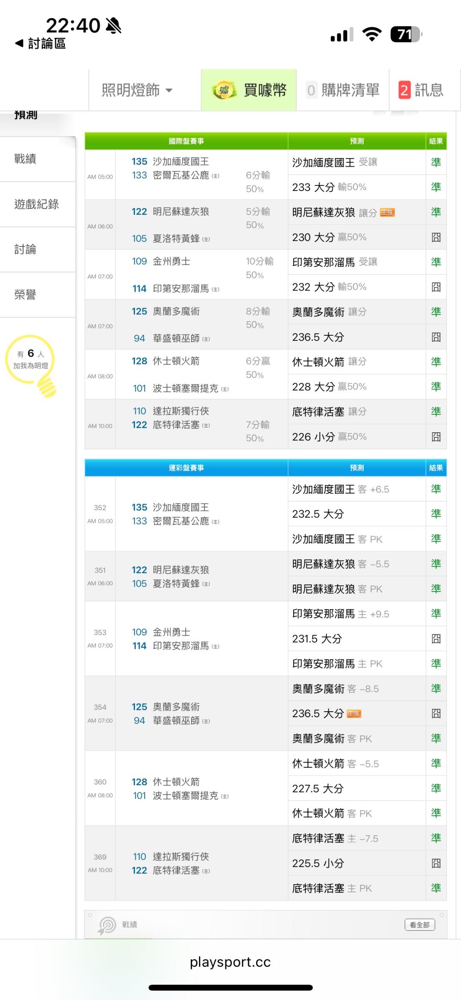Viewport: 461px width, 1000px height.
Task: Click the 噱幣 coin icon
Action: (x=224, y=90)
